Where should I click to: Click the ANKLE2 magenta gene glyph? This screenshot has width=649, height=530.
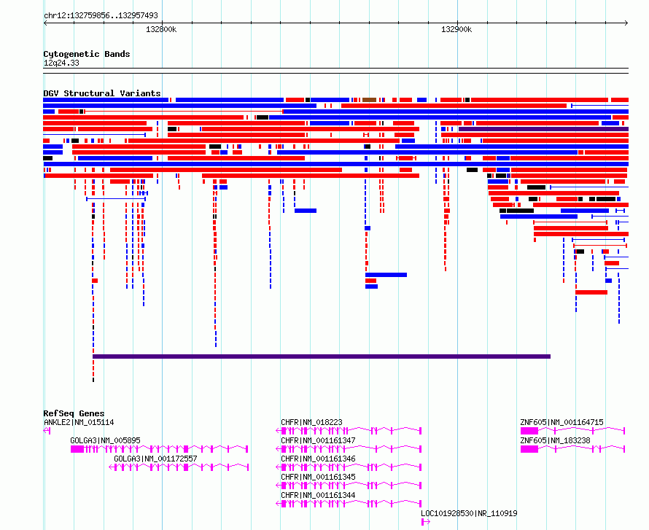click(47, 431)
